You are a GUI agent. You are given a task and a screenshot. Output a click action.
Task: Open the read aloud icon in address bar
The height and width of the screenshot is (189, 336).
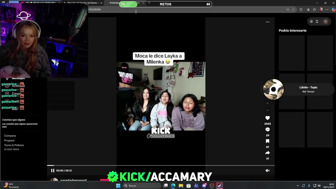pos(287,9)
